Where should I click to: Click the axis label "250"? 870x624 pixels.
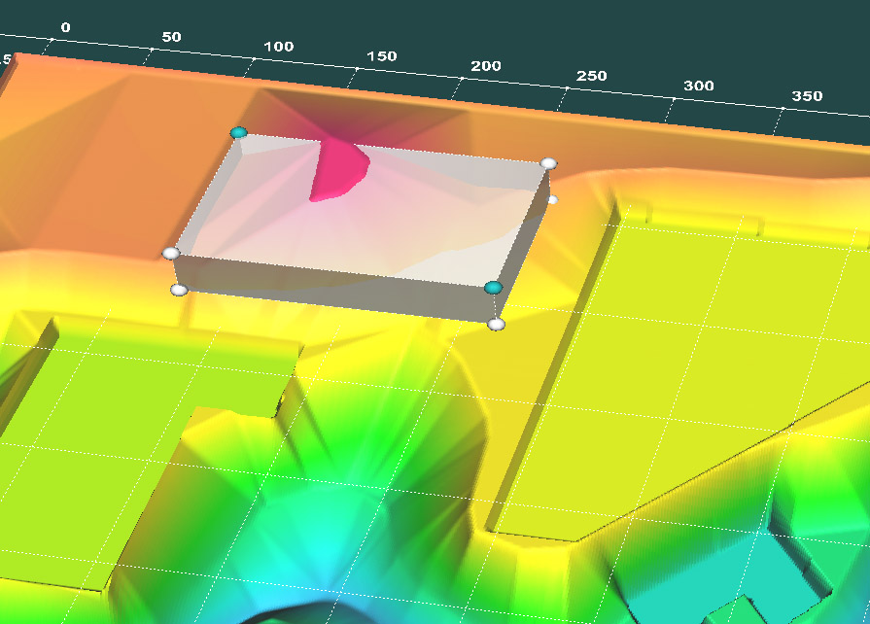[591, 76]
